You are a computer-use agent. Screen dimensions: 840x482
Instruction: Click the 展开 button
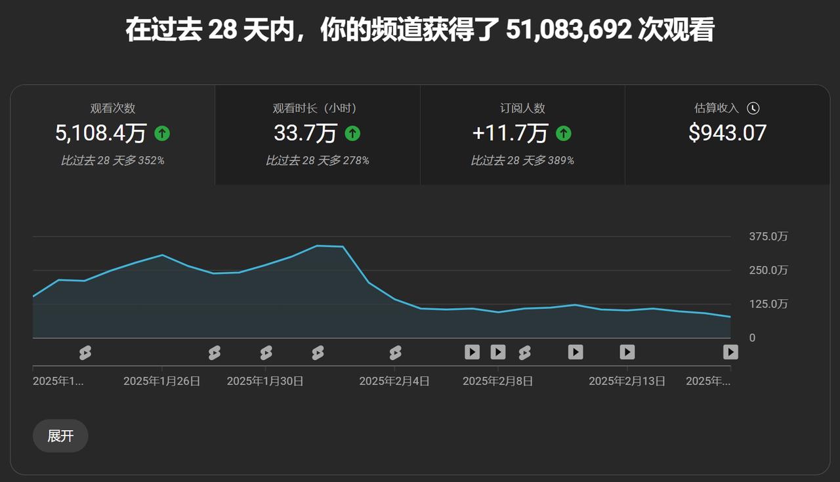60,436
